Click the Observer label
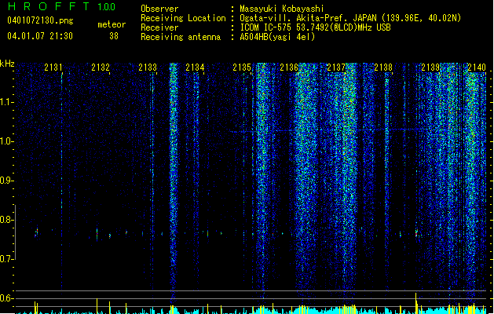Viewport: 494px width, 314px height. [x=159, y=9]
